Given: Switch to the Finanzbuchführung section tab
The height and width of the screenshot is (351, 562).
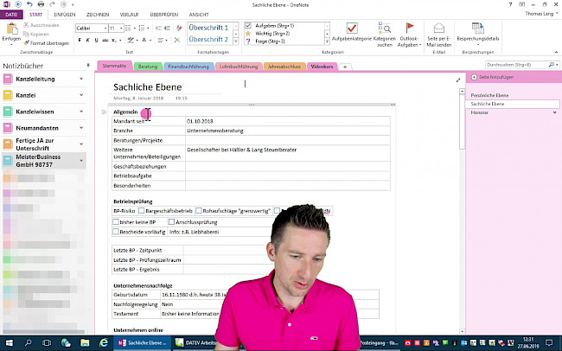Looking at the screenshot, I should [x=187, y=66].
